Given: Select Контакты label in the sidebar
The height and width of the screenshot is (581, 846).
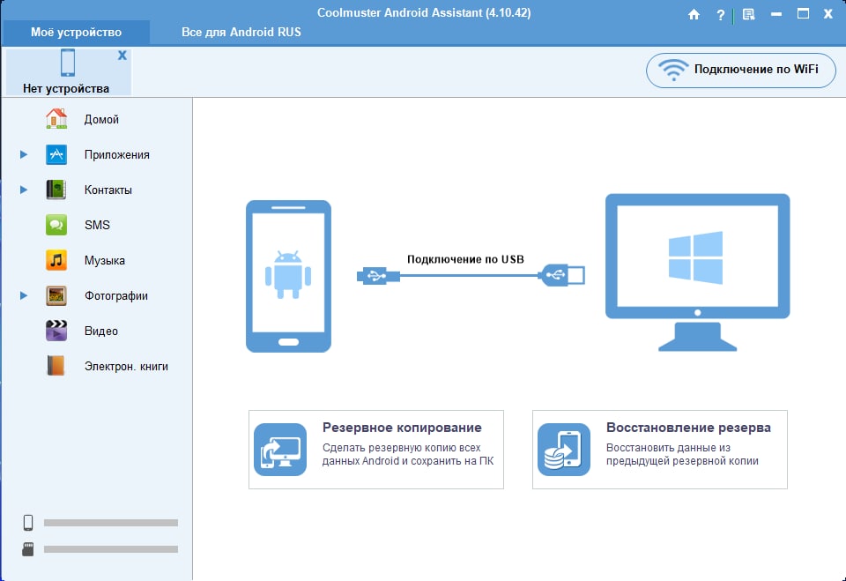Looking at the screenshot, I should click(x=108, y=190).
